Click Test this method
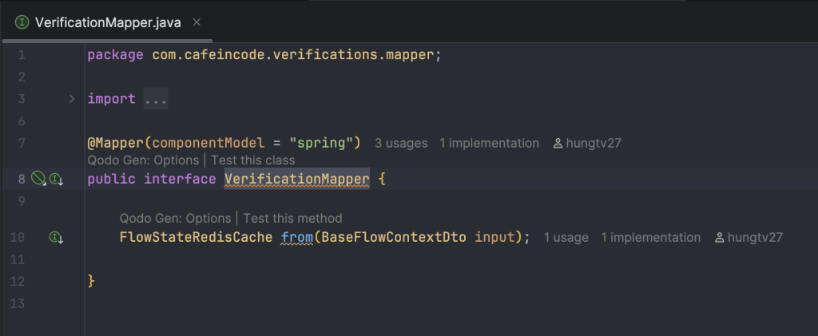Image resolution: width=818 pixels, height=336 pixels. tap(292, 218)
